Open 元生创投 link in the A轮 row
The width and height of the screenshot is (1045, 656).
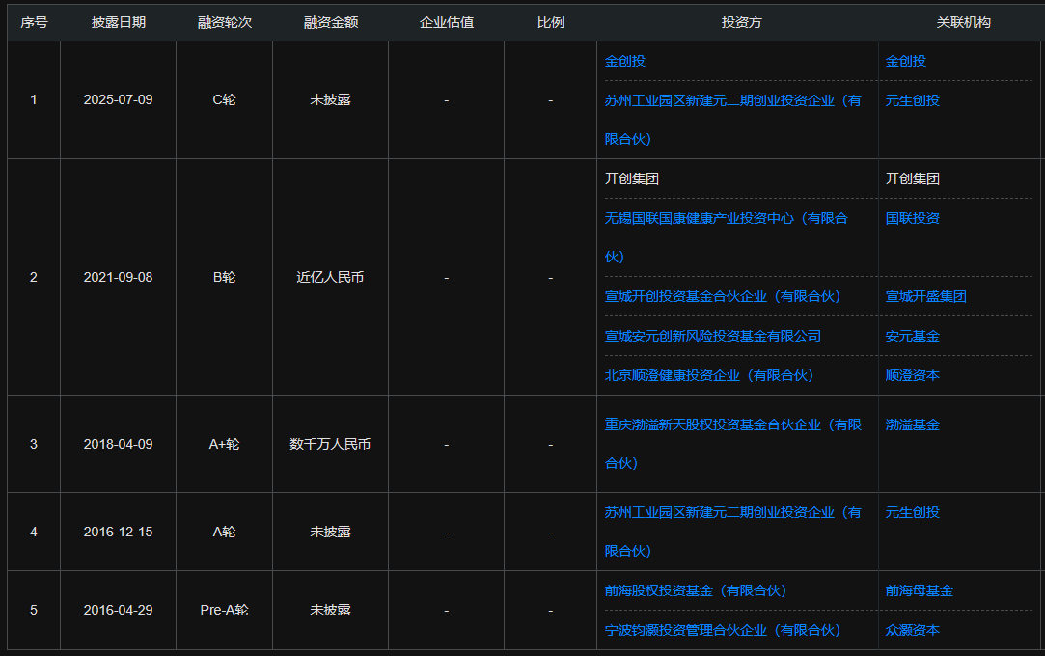(912, 513)
